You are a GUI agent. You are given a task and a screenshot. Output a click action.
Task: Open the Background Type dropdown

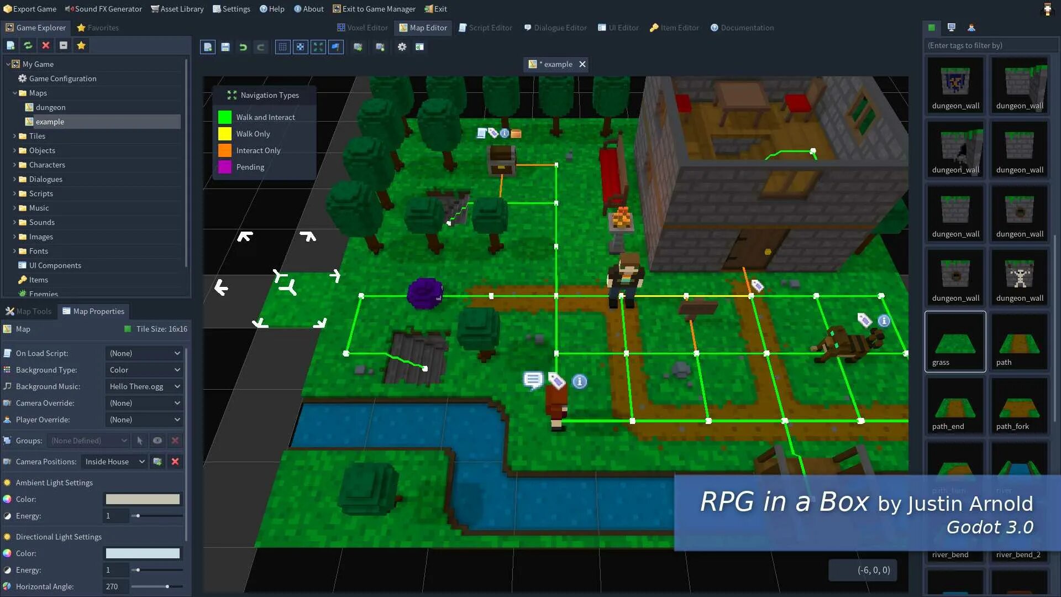click(x=143, y=370)
